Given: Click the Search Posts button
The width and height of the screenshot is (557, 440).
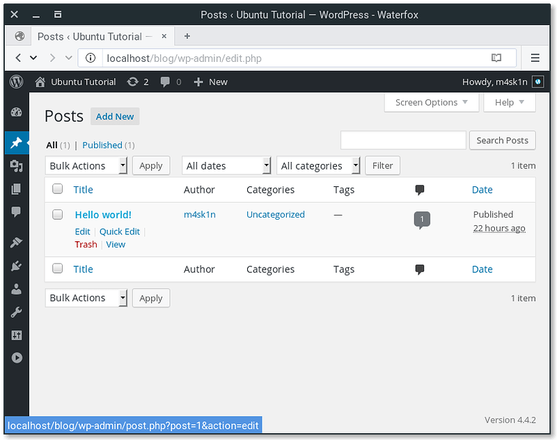Looking at the screenshot, I should (x=502, y=140).
